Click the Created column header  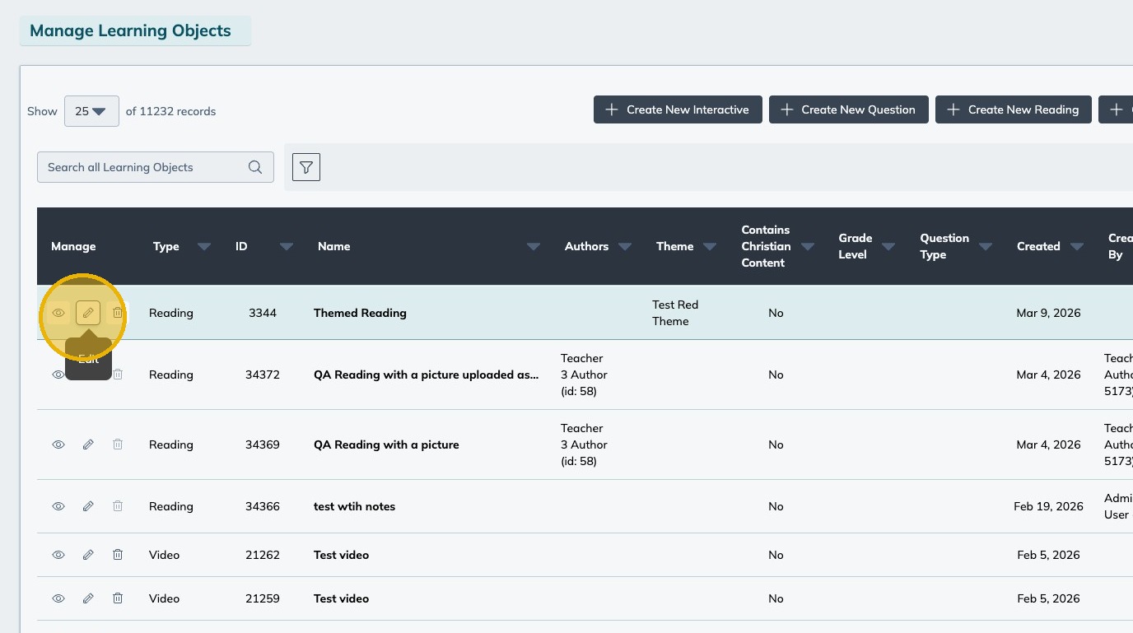pos(1037,246)
